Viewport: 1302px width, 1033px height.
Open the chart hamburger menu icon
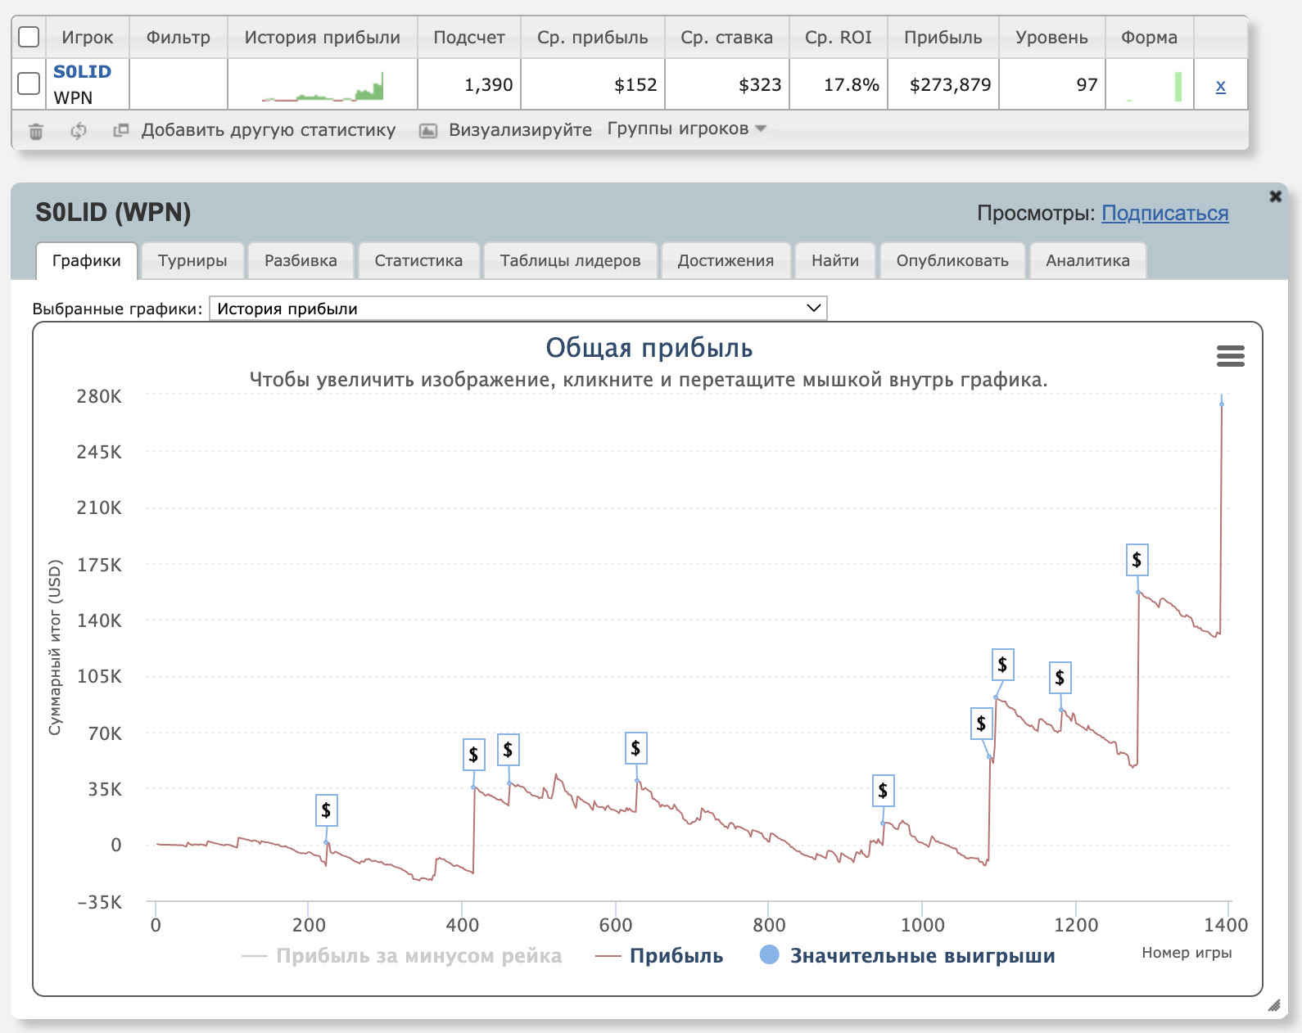coord(1230,356)
